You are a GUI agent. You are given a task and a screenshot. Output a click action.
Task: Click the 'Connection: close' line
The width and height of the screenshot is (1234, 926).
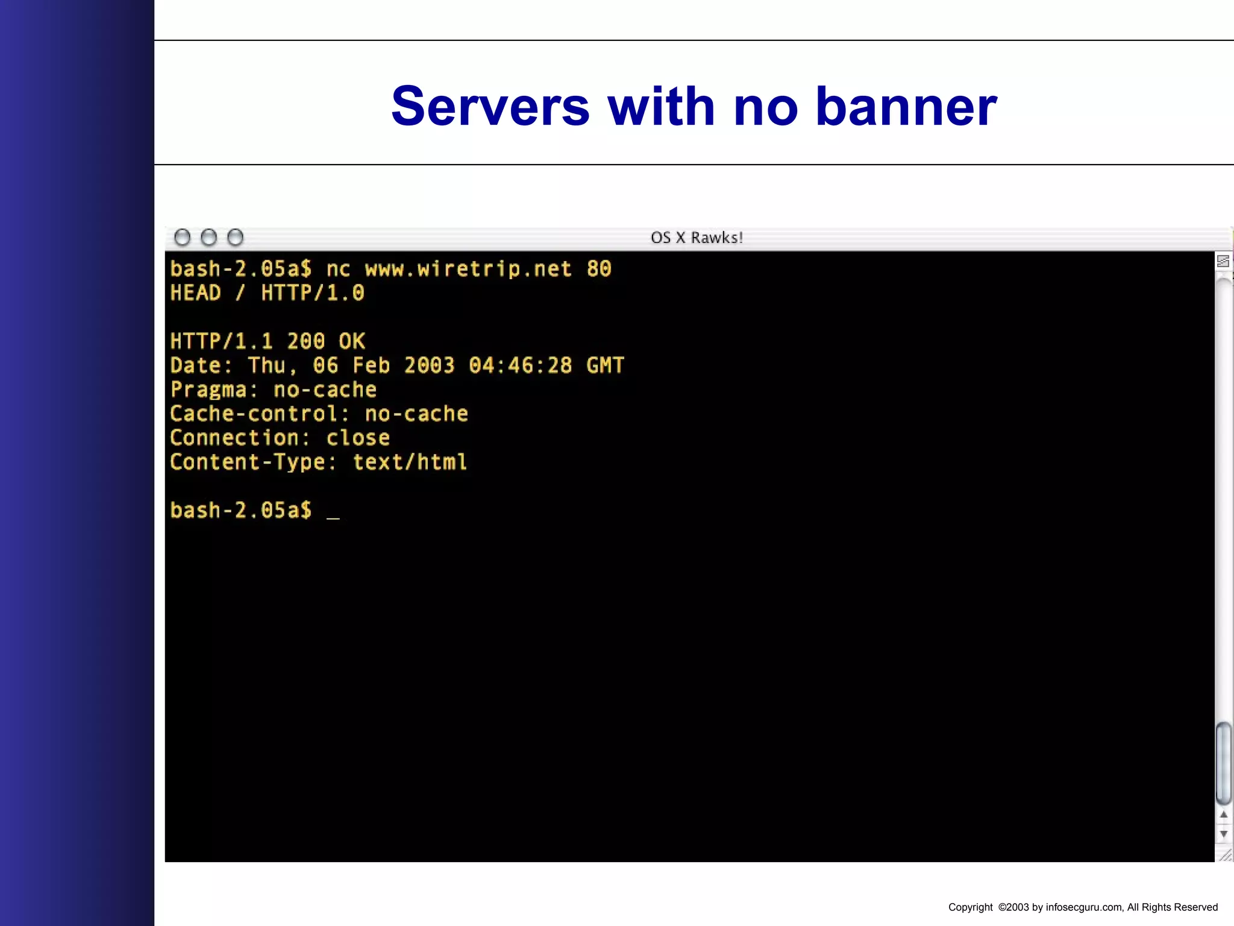pyautogui.click(x=280, y=438)
